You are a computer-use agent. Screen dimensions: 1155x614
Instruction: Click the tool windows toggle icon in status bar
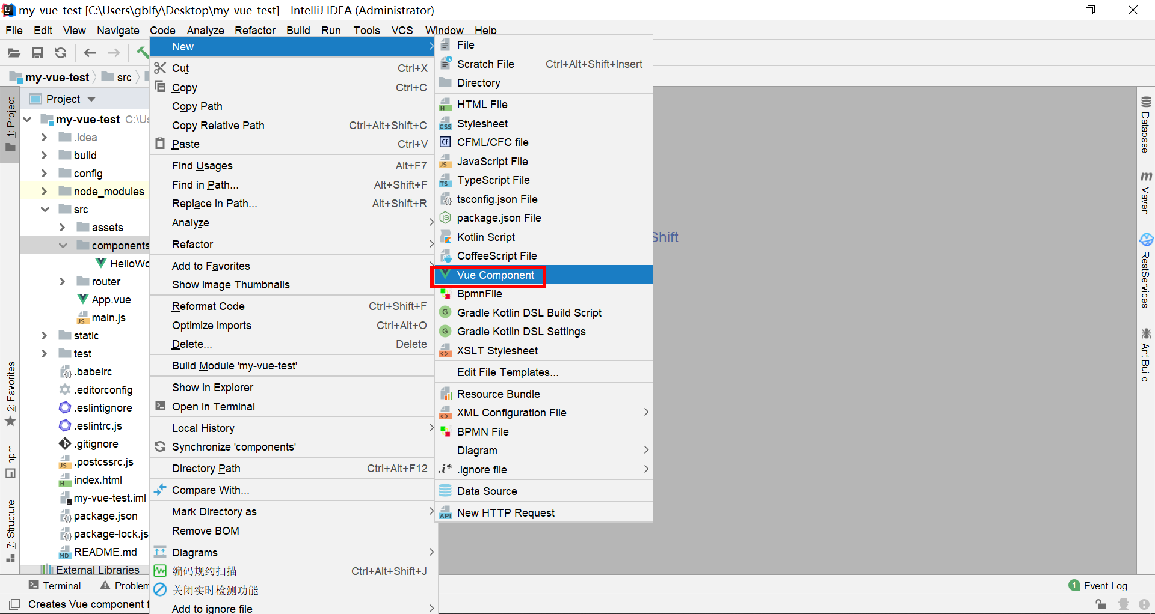click(14, 604)
